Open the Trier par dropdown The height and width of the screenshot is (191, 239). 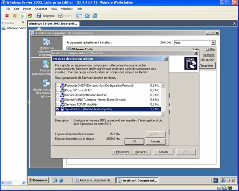(x=213, y=42)
